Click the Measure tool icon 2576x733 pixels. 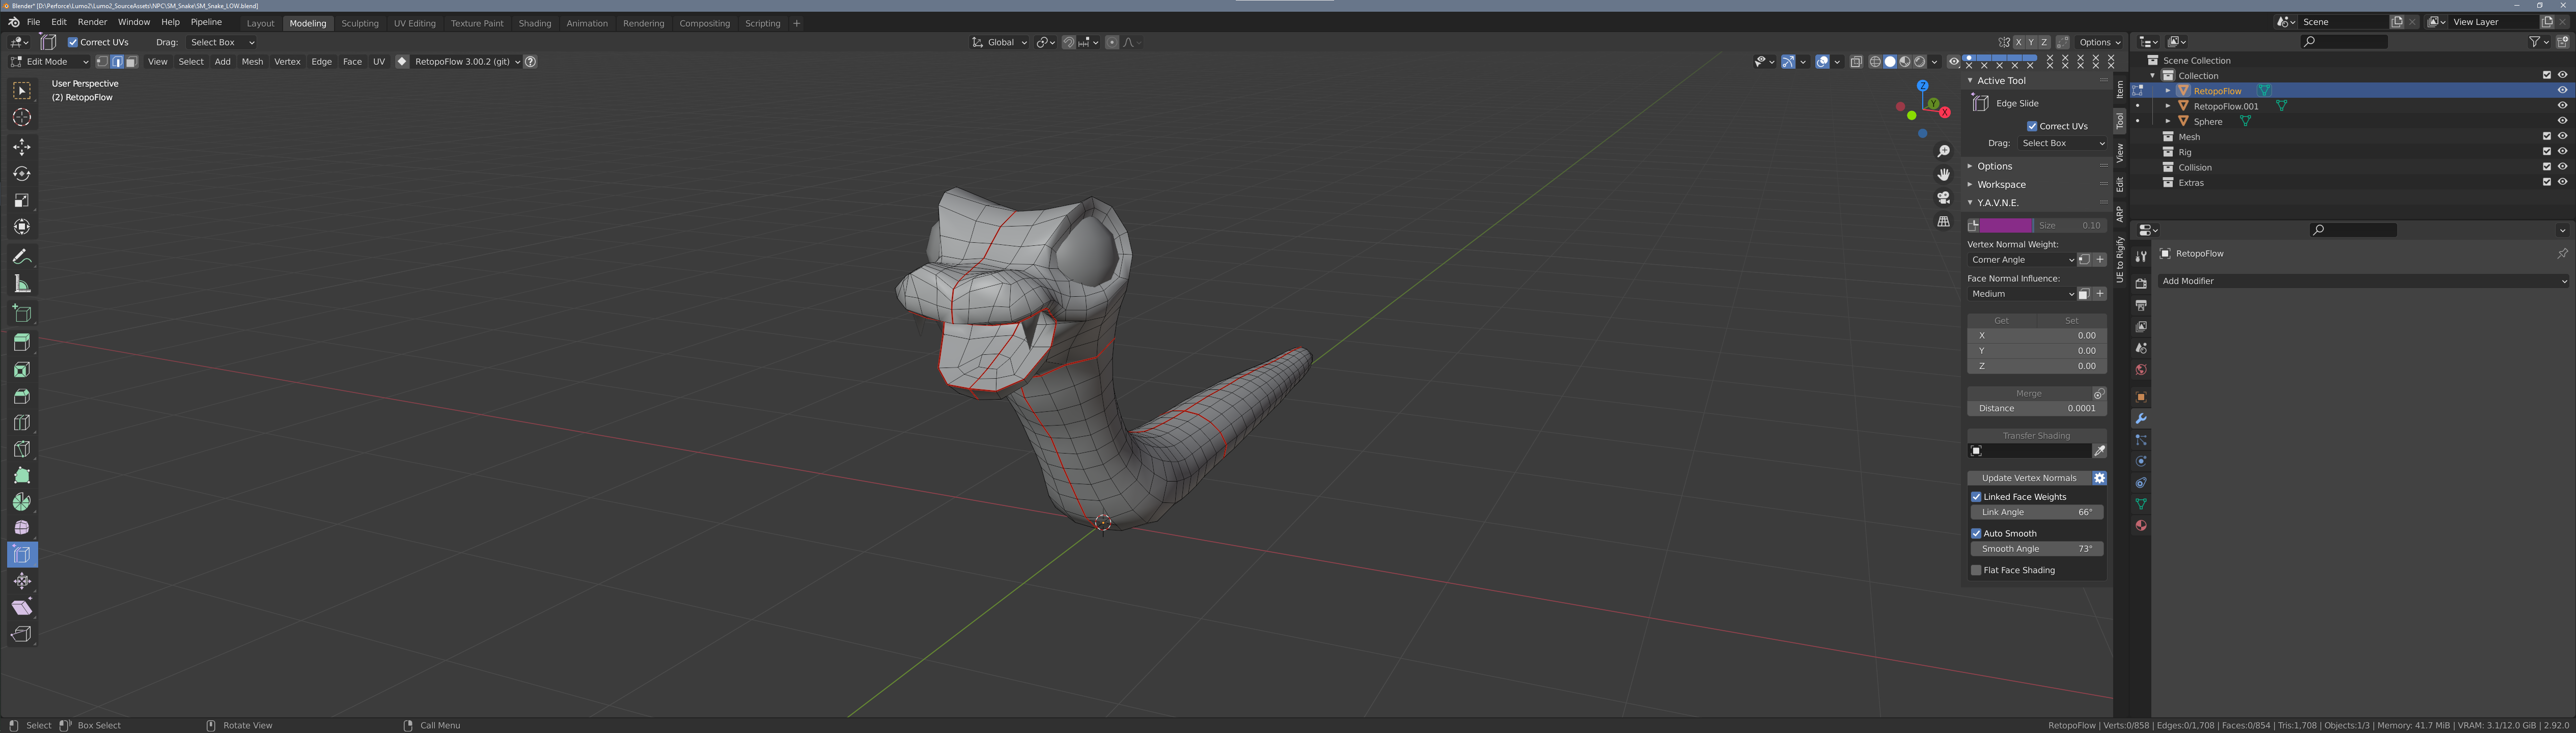pos(22,284)
